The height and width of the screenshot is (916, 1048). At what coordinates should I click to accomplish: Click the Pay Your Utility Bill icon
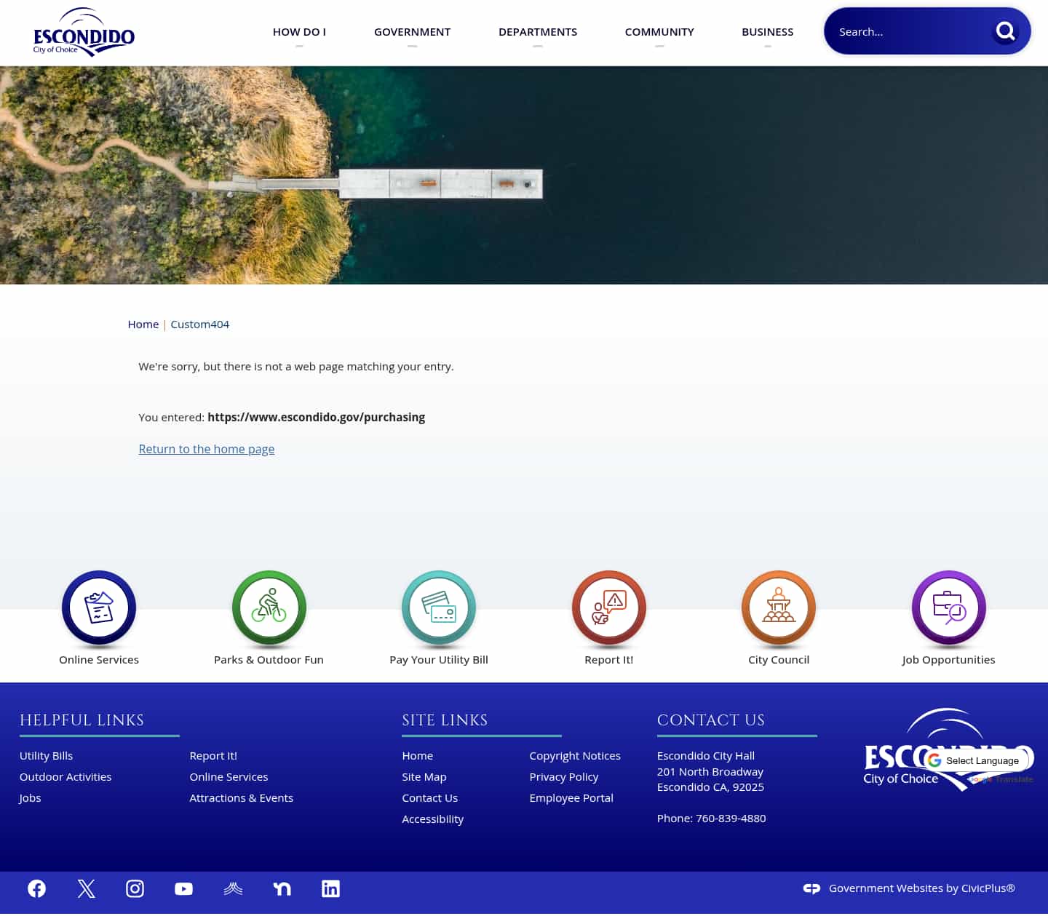pyautogui.click(x=438, y=608)
